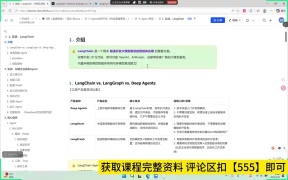Open the browser tab list dropdown
The image size is (288, 180).
click(3, 3)
